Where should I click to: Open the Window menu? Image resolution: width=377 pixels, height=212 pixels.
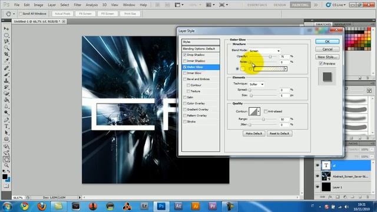click(x=129, y=5)
